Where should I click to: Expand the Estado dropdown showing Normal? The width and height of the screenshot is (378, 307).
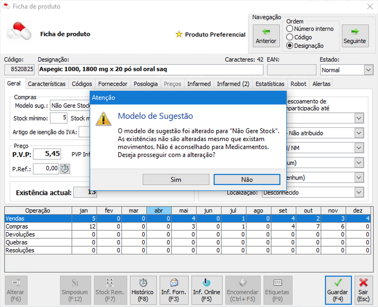coord(368,70)
